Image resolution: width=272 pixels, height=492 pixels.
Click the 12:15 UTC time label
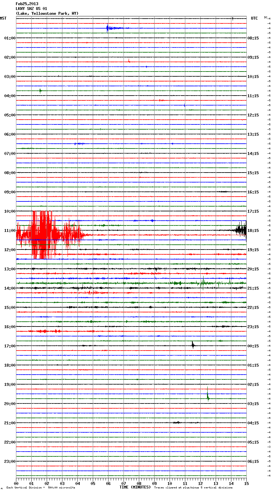coord(253,115)
